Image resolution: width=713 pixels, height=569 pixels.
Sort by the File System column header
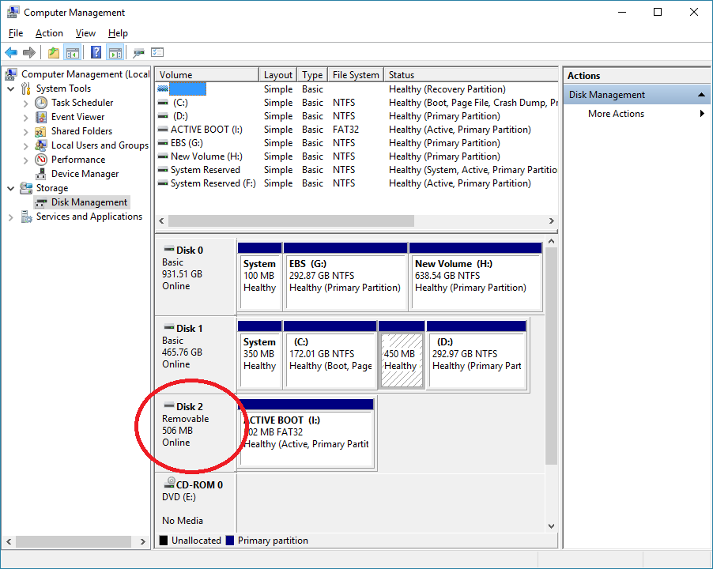point(356,74)
